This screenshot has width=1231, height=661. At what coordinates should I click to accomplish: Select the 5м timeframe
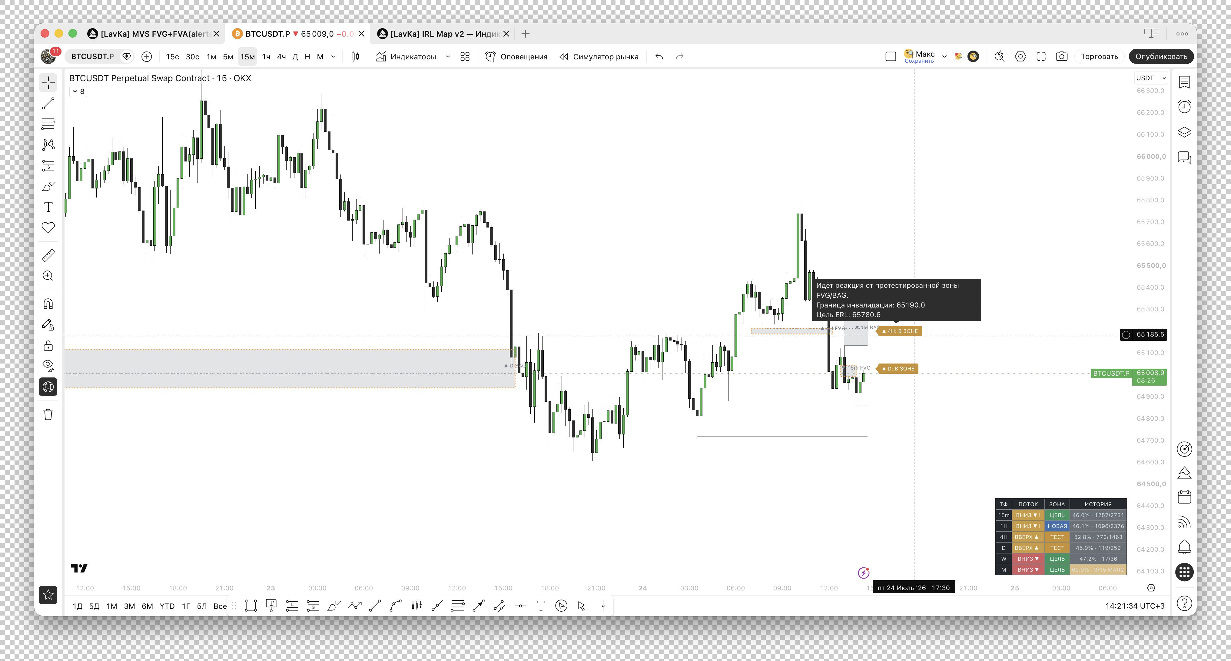click(228, 56)
